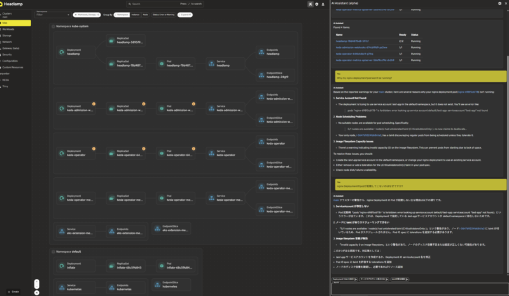Open keda-operator-metrics-apiserver link in Found 4 table

click(365, 60)
